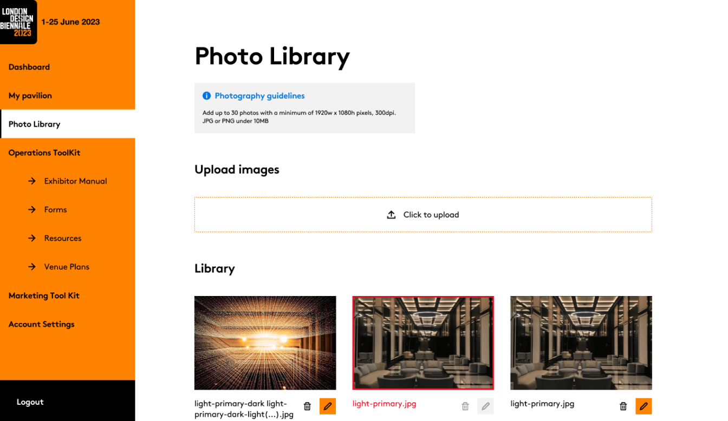Click the arrow icon beside Resources
The image size is (728, 421).
click(x=32, y=238)
